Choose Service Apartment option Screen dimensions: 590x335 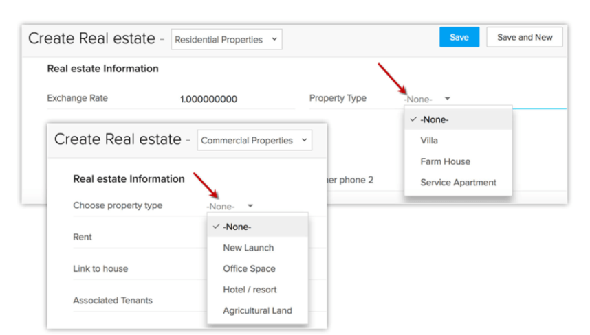[x=458, y=183]
